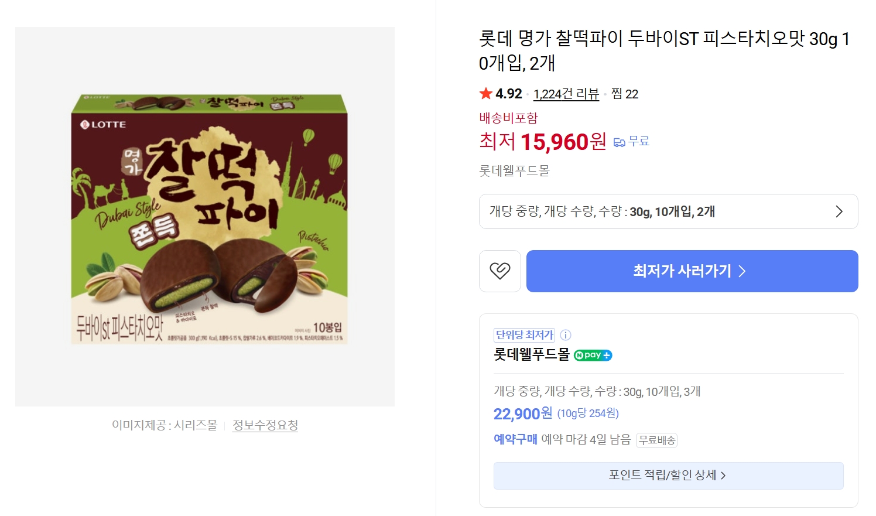Click the info icon beside 단위당 최저가
This screenshot has width=876, height=516.
click(566, 335)
